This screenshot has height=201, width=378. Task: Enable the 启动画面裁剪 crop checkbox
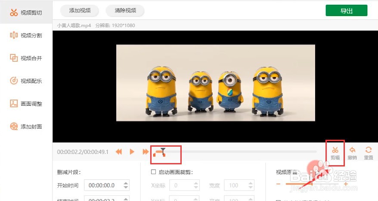(x=153, y=172)
